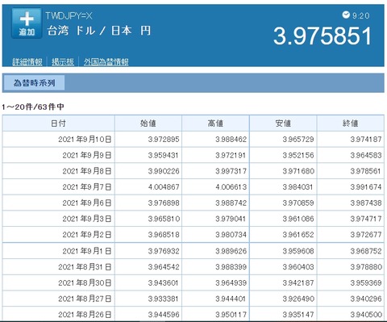
Task: Click the low value 3.959608
Action: coord(298,251)
